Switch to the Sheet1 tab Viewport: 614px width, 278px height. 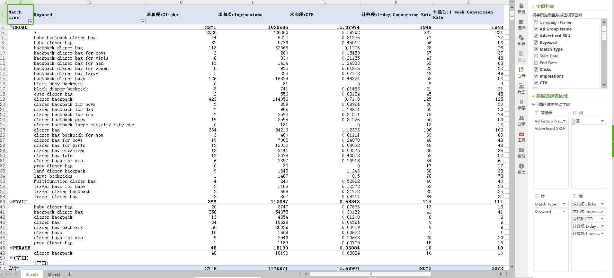click(x=54, y=274)
